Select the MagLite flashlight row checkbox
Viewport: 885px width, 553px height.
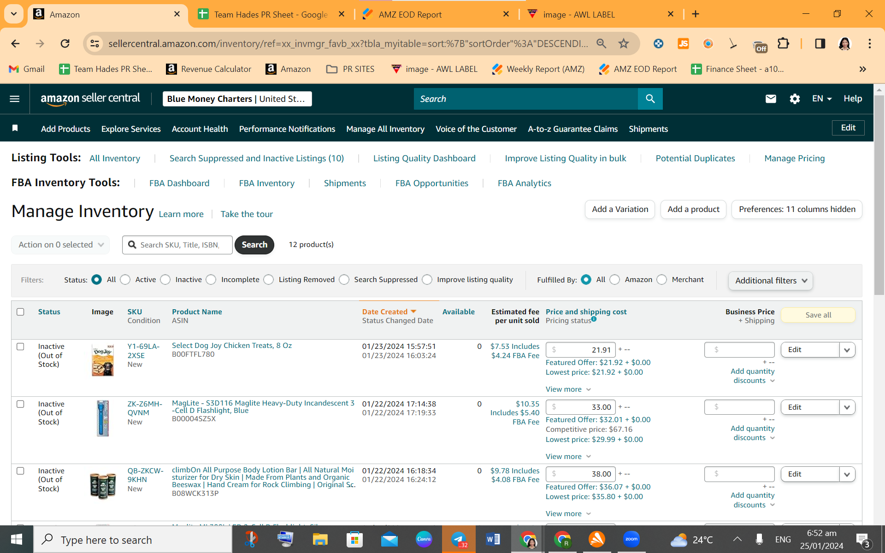[x=20, y=404]
